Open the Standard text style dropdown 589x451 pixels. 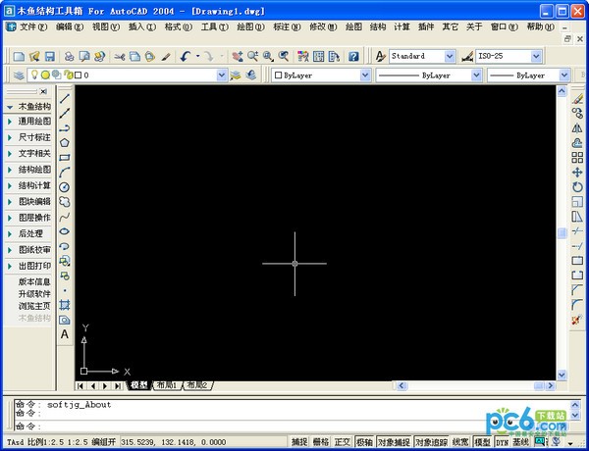[x=419, y=56]
